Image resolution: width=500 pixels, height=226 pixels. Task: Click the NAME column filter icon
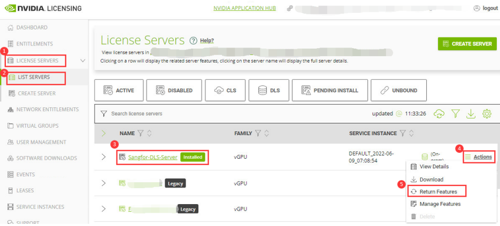point(141,133)
